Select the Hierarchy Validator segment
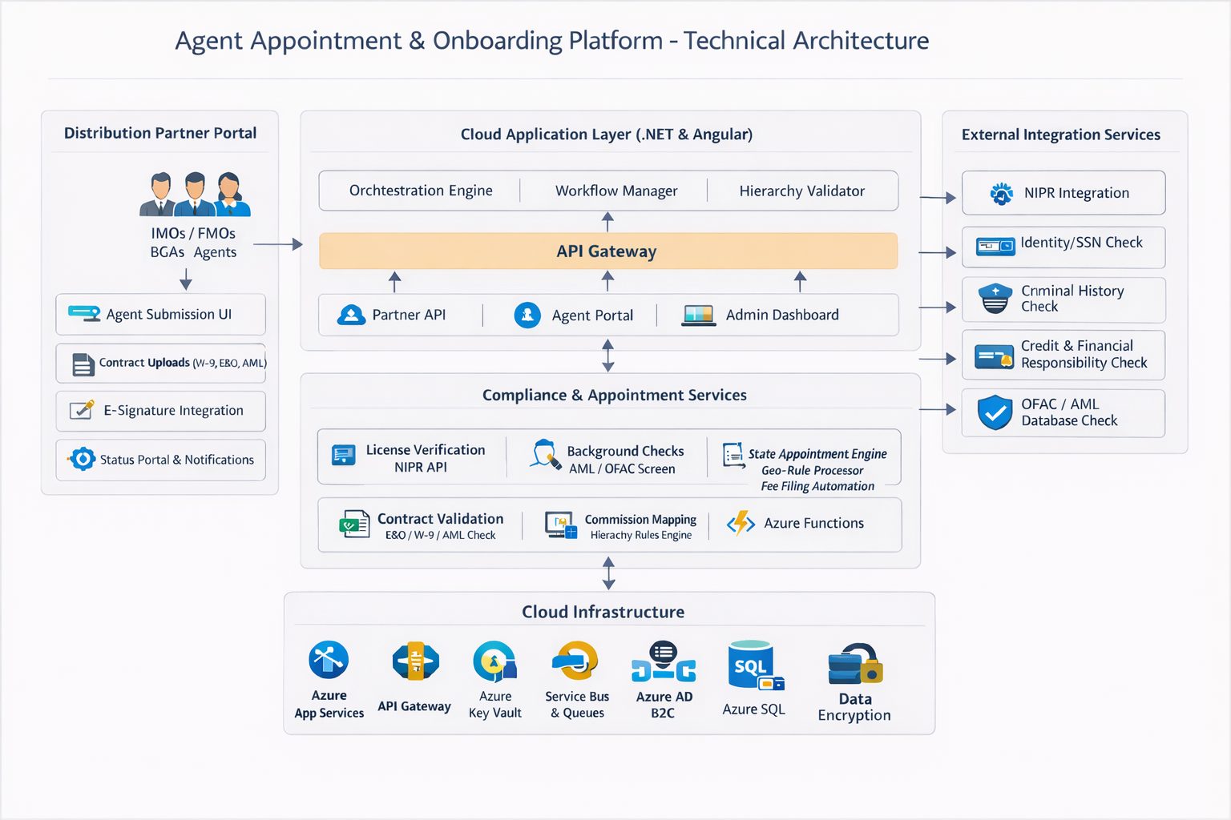 (x=801, y=191)
